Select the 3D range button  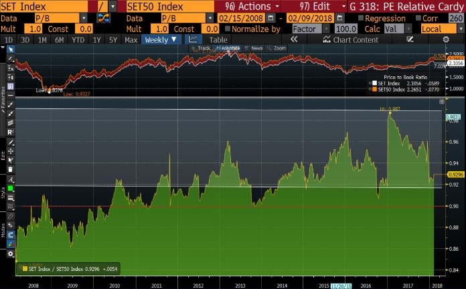click(25, 39)
